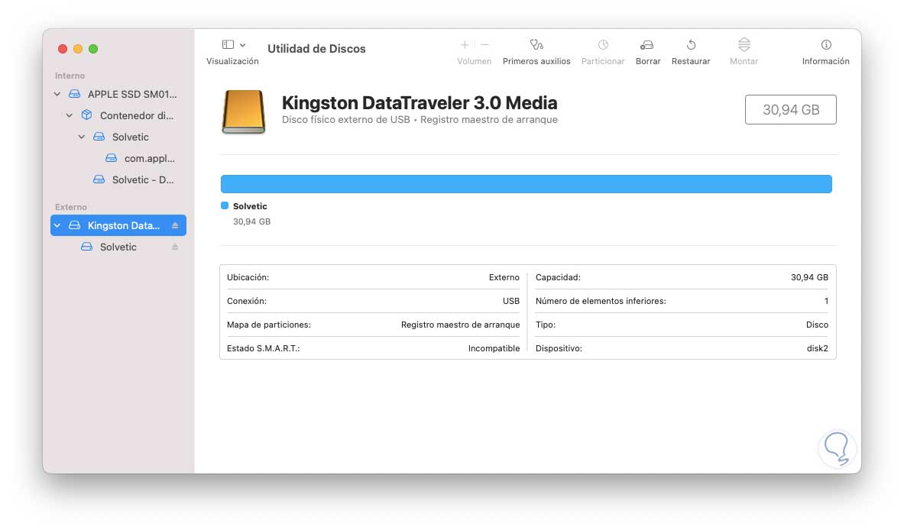Select APPLE SSD SM01... in sidebar
The width and height of the screenshot is (904, 530).
point(118,94)
